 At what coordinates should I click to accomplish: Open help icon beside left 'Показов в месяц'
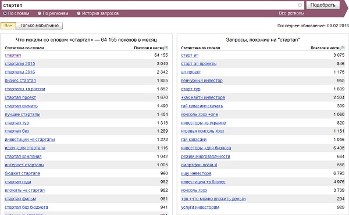pyautogui.click(x=166, y=48)
